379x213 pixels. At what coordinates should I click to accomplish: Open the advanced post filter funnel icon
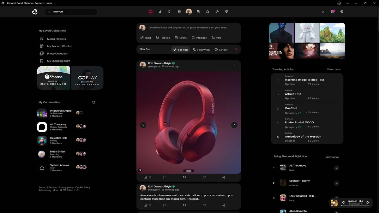(x=236, y=49)
